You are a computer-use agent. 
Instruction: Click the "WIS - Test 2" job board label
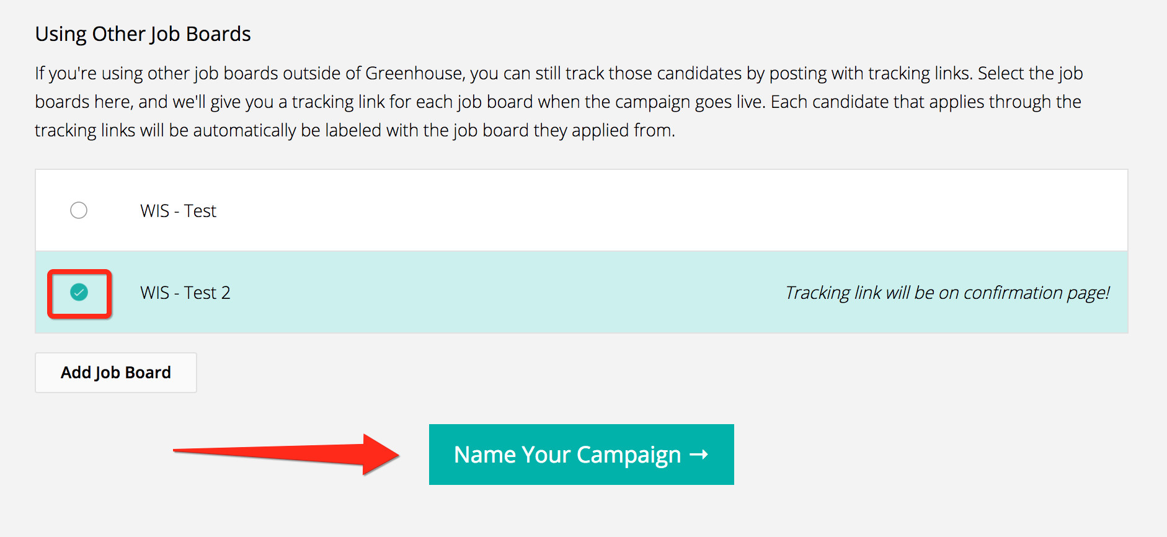[x=185, y=293]
